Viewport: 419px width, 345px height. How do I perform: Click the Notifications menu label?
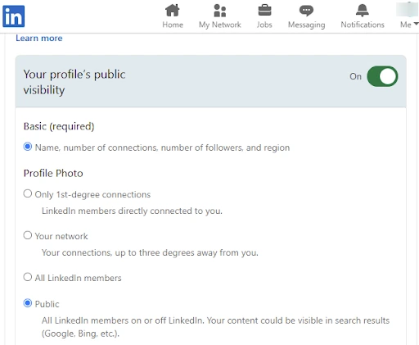click(x=363, y=25)
